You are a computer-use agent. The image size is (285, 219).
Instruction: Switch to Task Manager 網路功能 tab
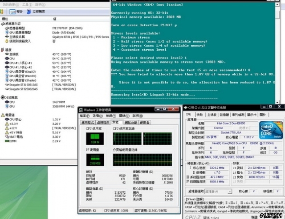[131, 123]
